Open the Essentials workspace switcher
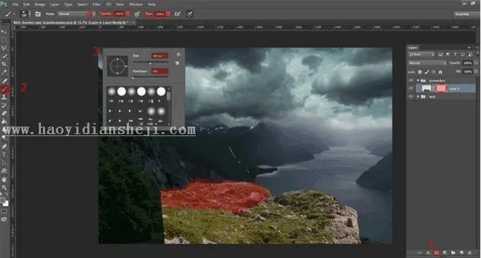The image size is (481, 258). pos(465,14)
